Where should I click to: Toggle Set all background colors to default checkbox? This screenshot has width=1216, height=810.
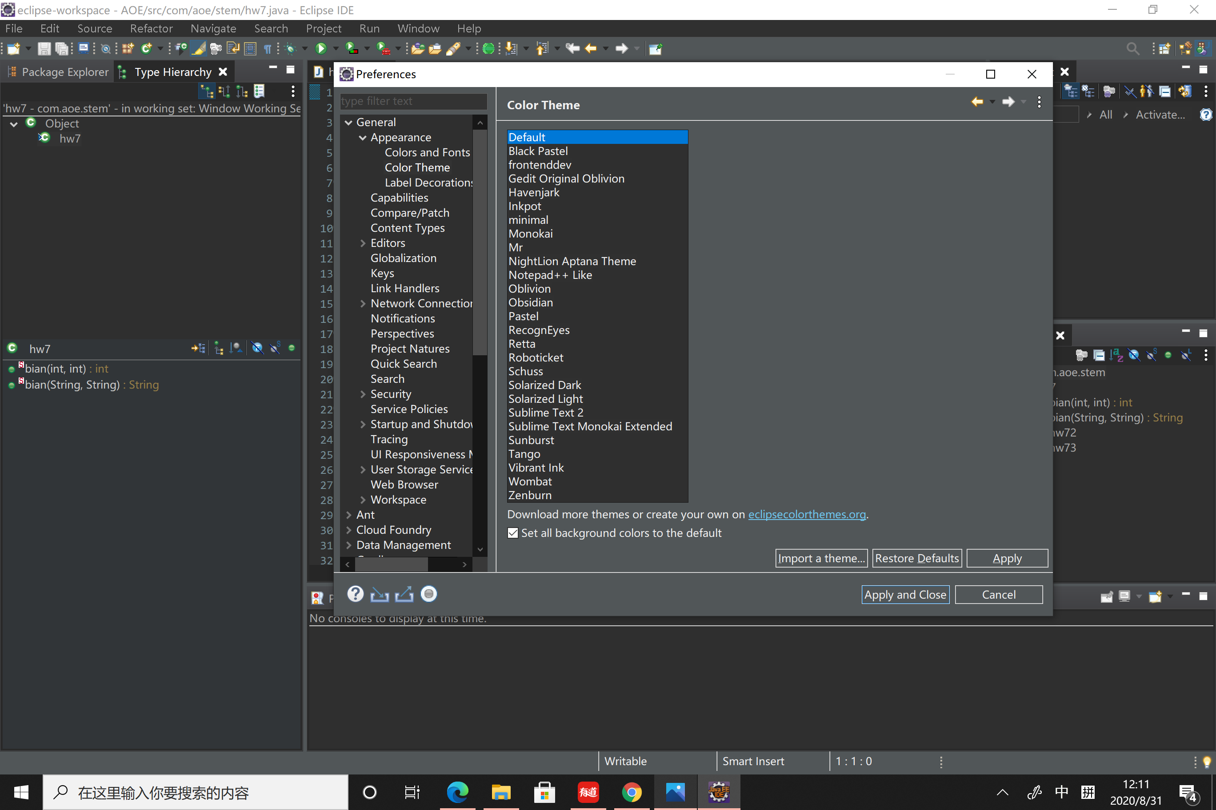point(513,532)
